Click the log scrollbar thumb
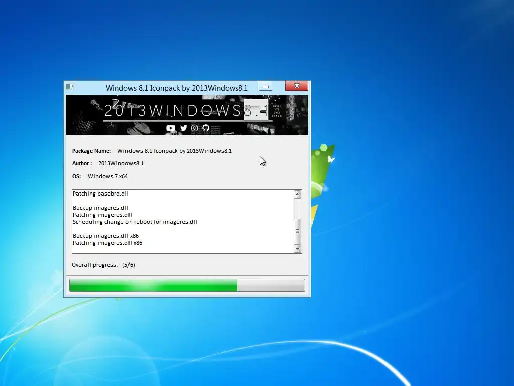 297,231
